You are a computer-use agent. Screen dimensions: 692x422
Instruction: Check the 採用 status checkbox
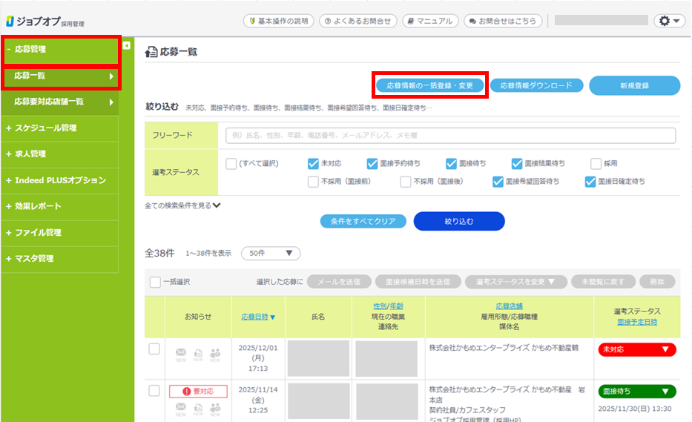(596, 164)
